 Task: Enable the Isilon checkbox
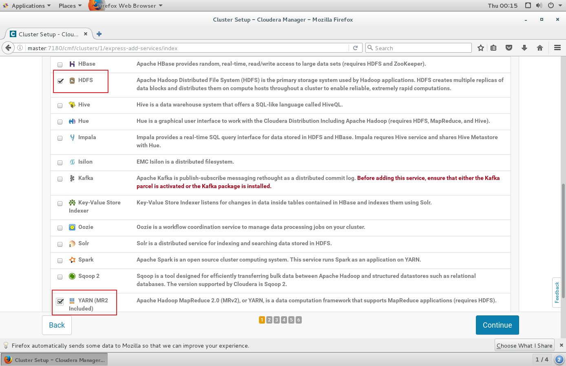tap(60, 162)
